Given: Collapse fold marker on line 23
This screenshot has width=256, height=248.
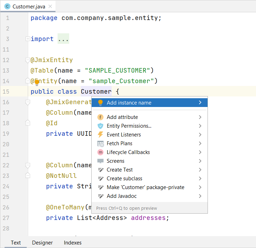Looking at the screenshot, I should click(x=28, y=176).
